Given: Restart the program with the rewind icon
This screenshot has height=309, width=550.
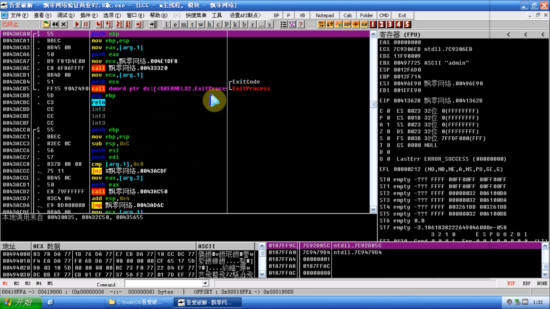Looking at the screenshot, I should [x=55, y=24].
